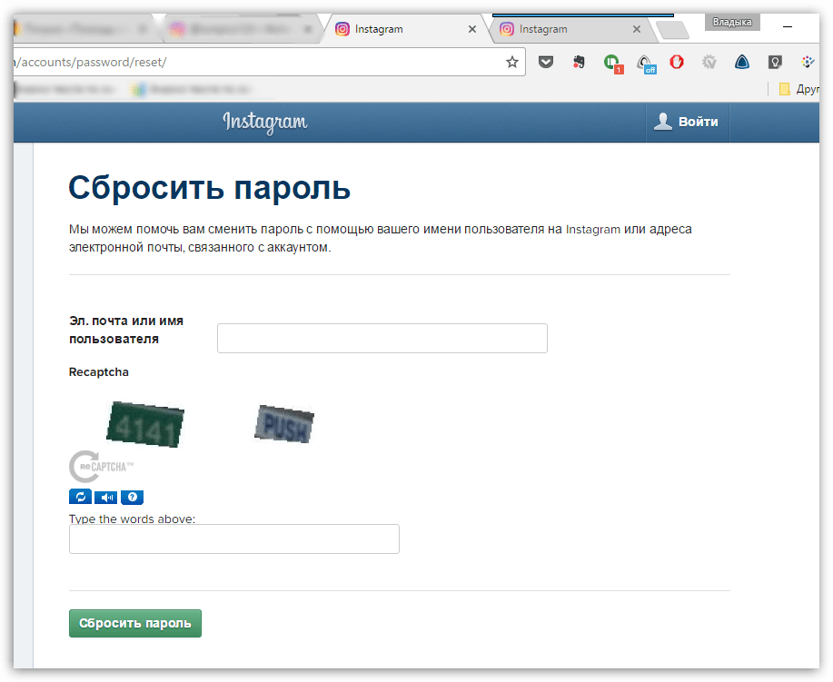Click the Эл. почта или имя пользователя label
This screenshot has width=833, height=682.
[126, 330]
